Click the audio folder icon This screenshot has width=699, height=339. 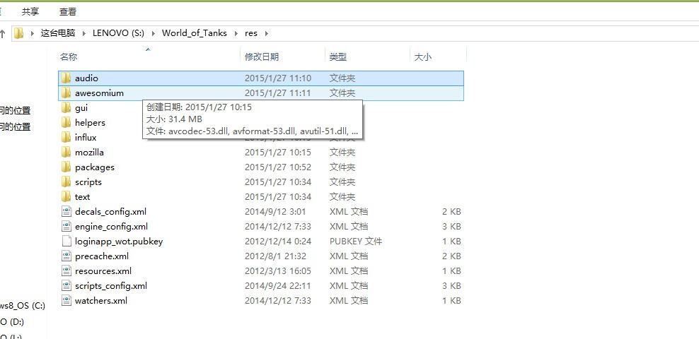click(x=66, y=78)
